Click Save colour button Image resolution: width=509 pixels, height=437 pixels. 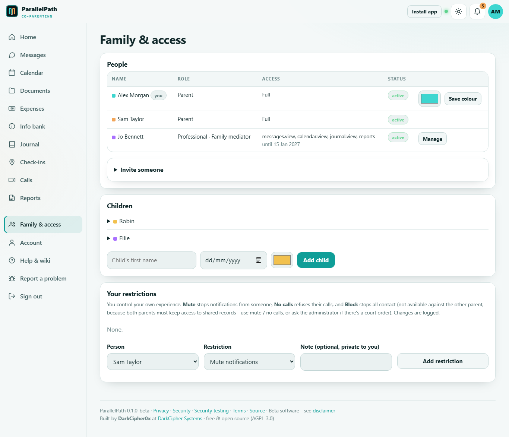click(x=463, y=99)
